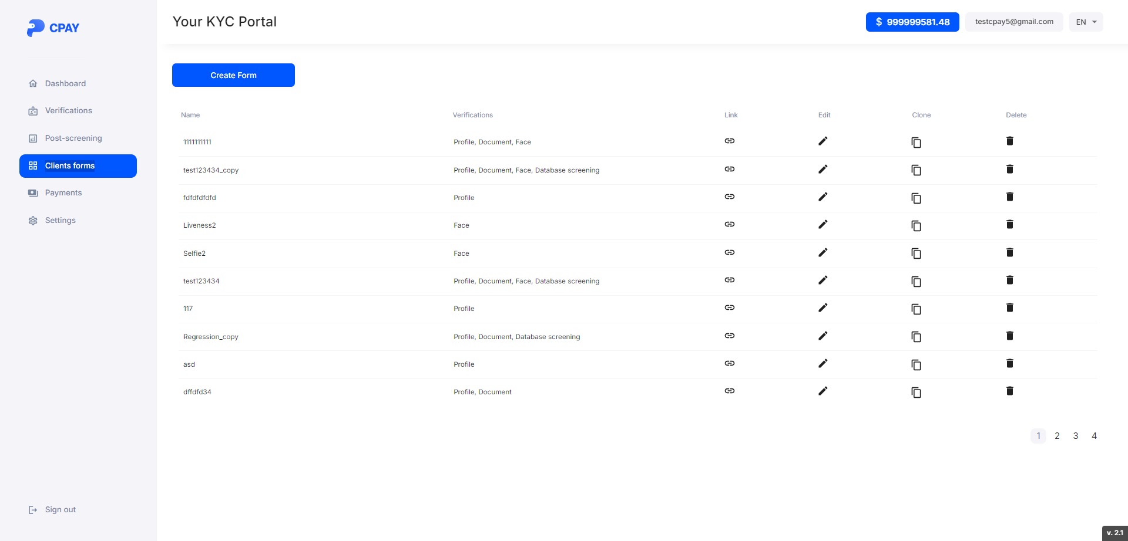
Task: Open the EN language dropdown
Action: click(x=1086, y=22)
